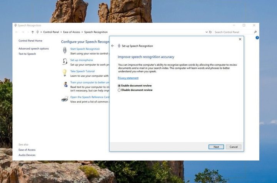The width and height of the screenshot is (277, 183).
Task: Click Speech Recognition in the breadcrumb
Action: (96, 32)
